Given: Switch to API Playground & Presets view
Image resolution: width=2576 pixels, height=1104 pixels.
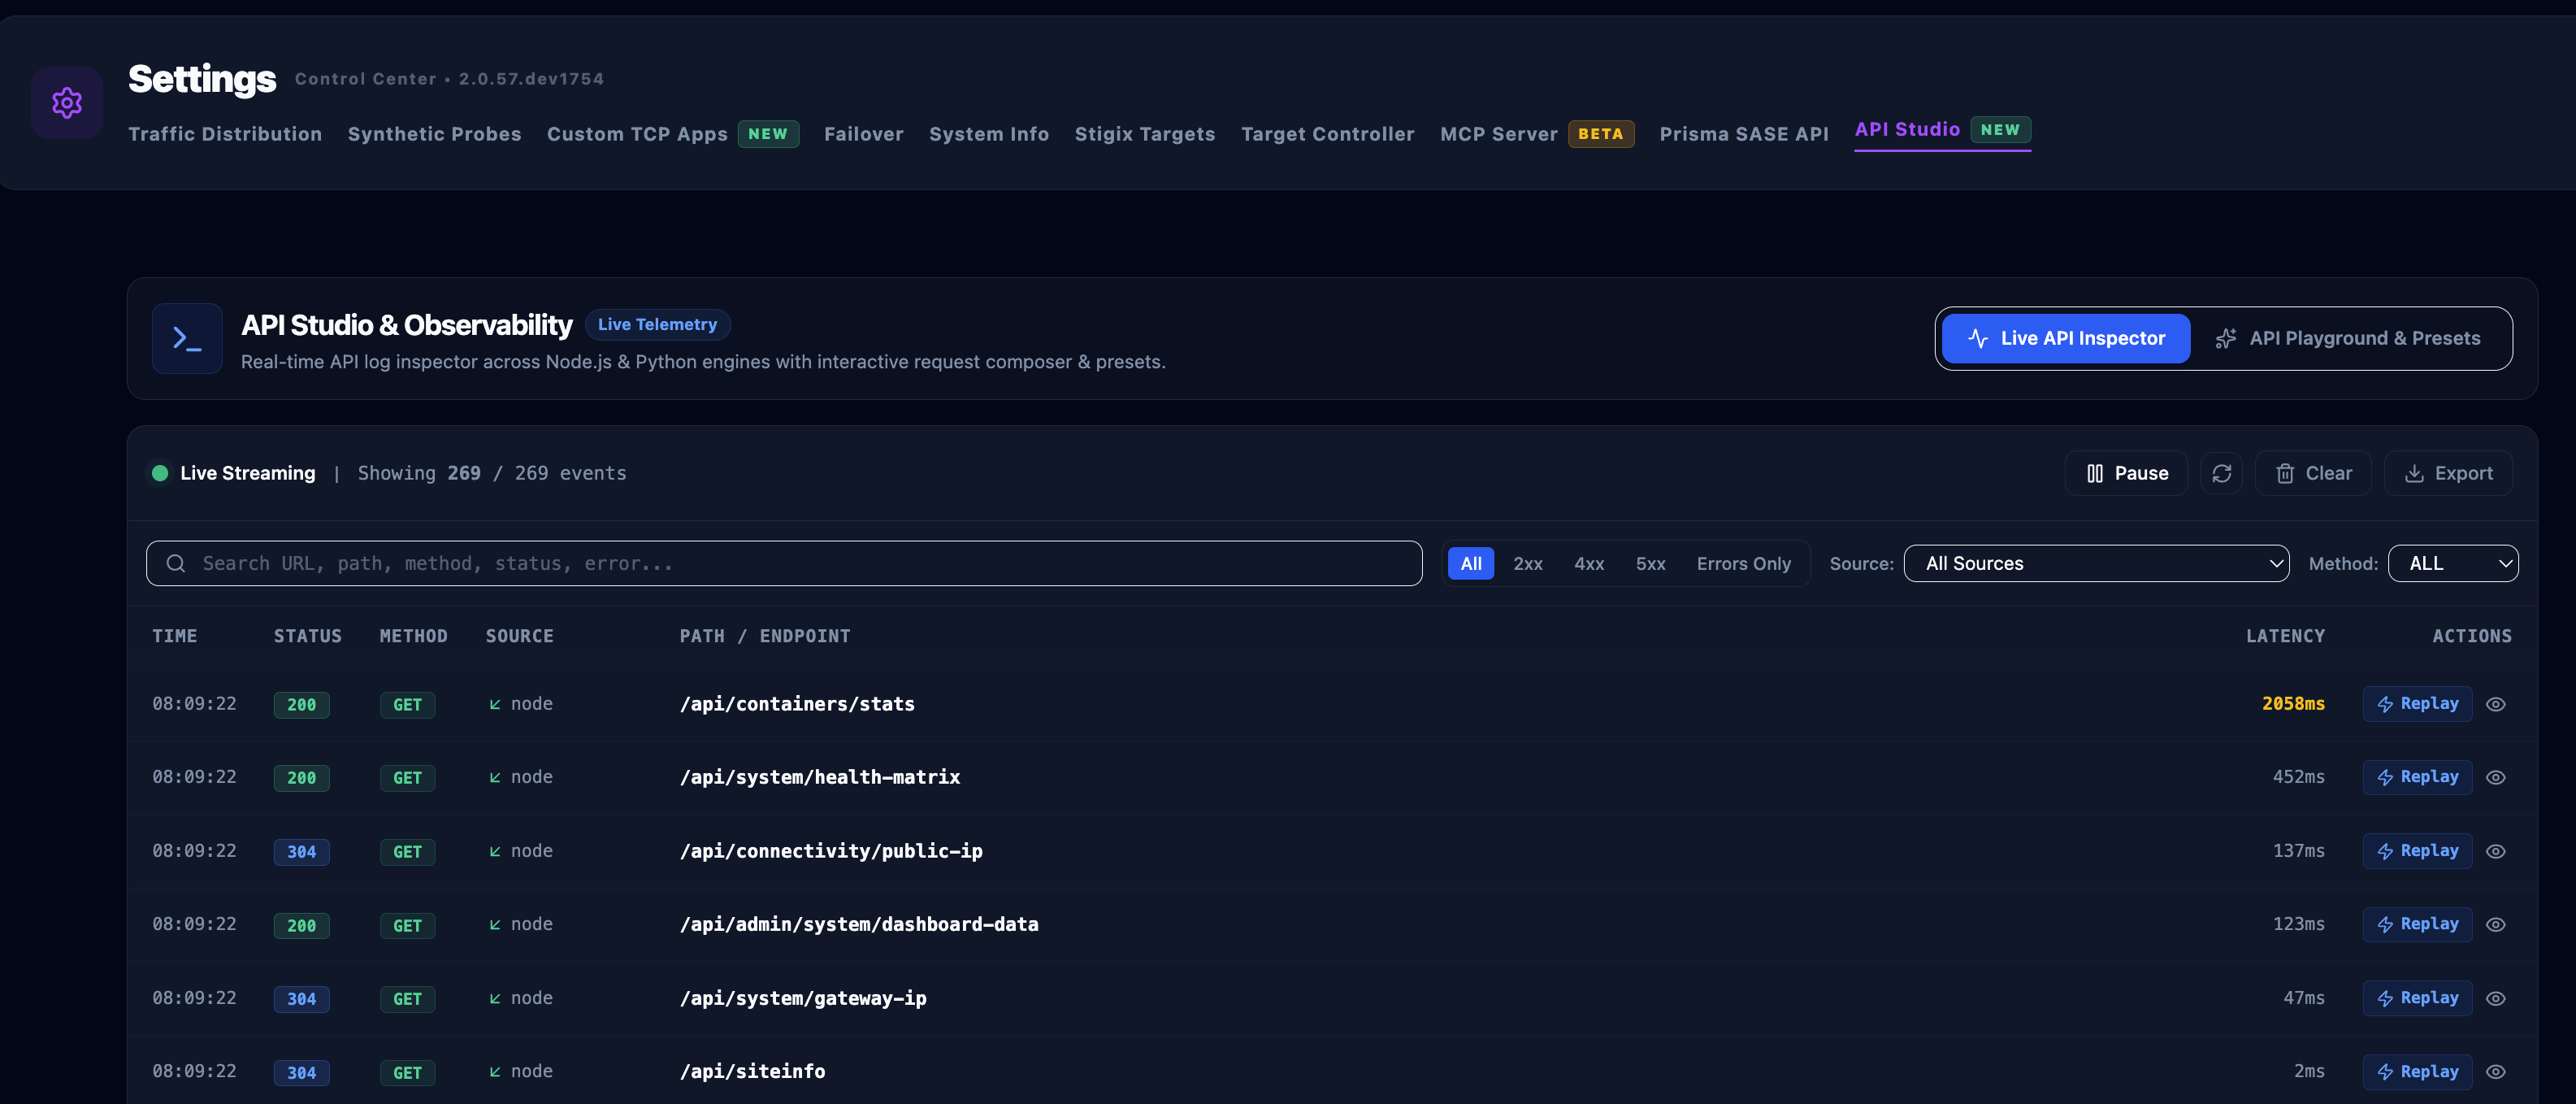Looking at the screenshot, I should pos(2347,338).
